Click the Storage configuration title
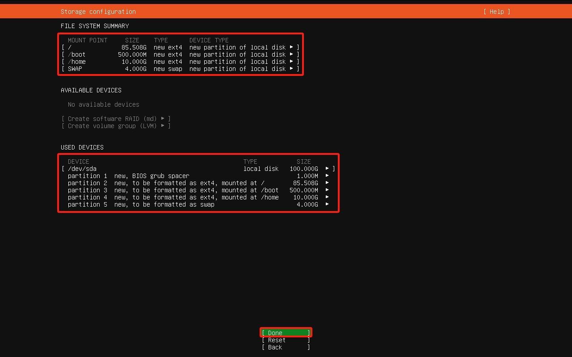 [x=98, y=12]
